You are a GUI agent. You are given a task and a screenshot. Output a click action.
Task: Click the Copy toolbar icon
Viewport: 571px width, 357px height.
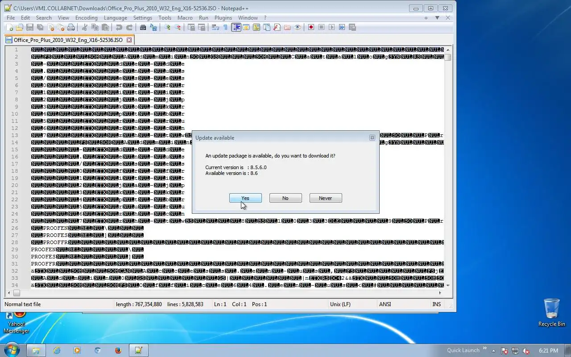click(95, 27)
